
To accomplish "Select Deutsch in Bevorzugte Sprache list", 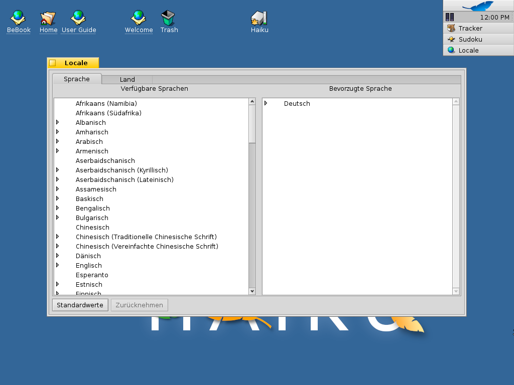I will [357, 103].
